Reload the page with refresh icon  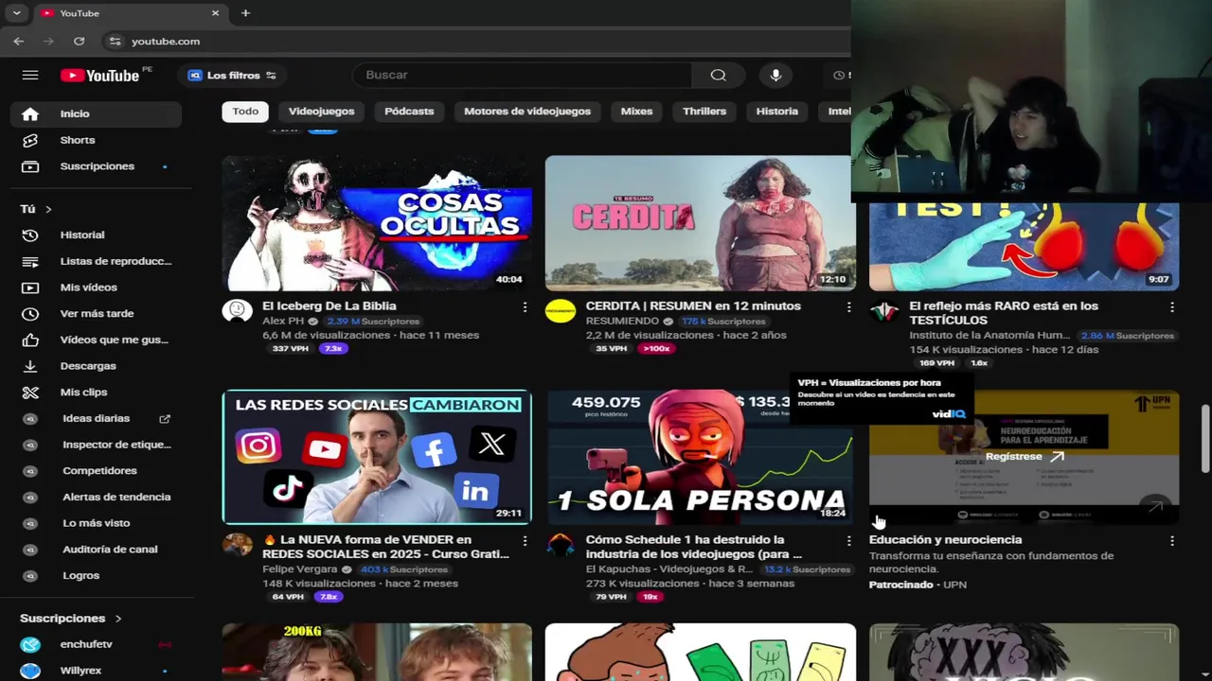pyautogui.click(x=80, y=41)
